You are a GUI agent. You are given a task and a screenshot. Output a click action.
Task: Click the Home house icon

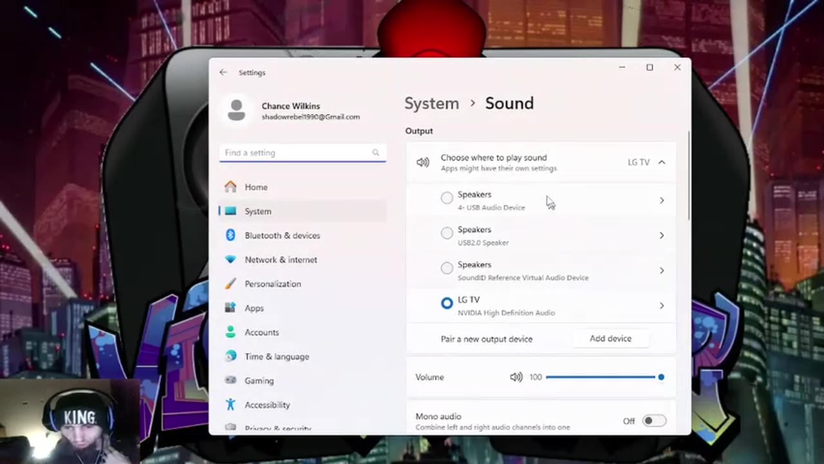tap(230, 187)
